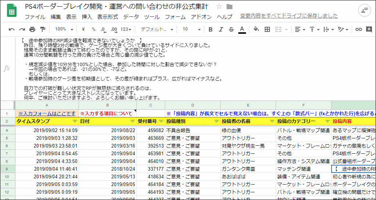Screen dimensions: 376x200
Task: Open text color picker
Action: [x=242, y=29]
